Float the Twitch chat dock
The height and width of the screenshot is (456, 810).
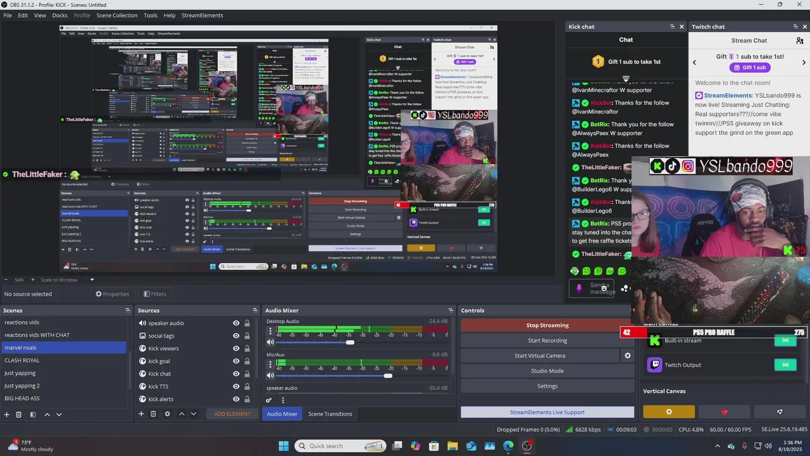pyautogui.click(x=795, y=27)
